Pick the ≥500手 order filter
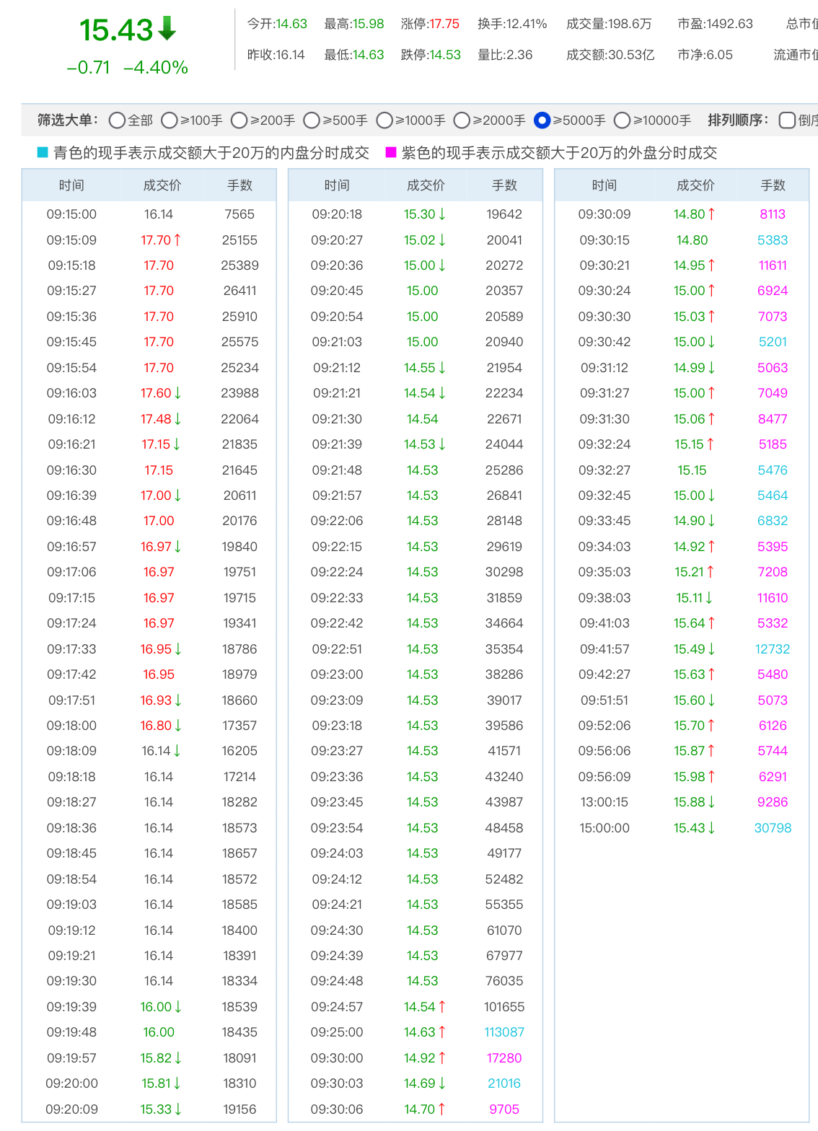This screenshot has height=1131, width=818. 312,120
